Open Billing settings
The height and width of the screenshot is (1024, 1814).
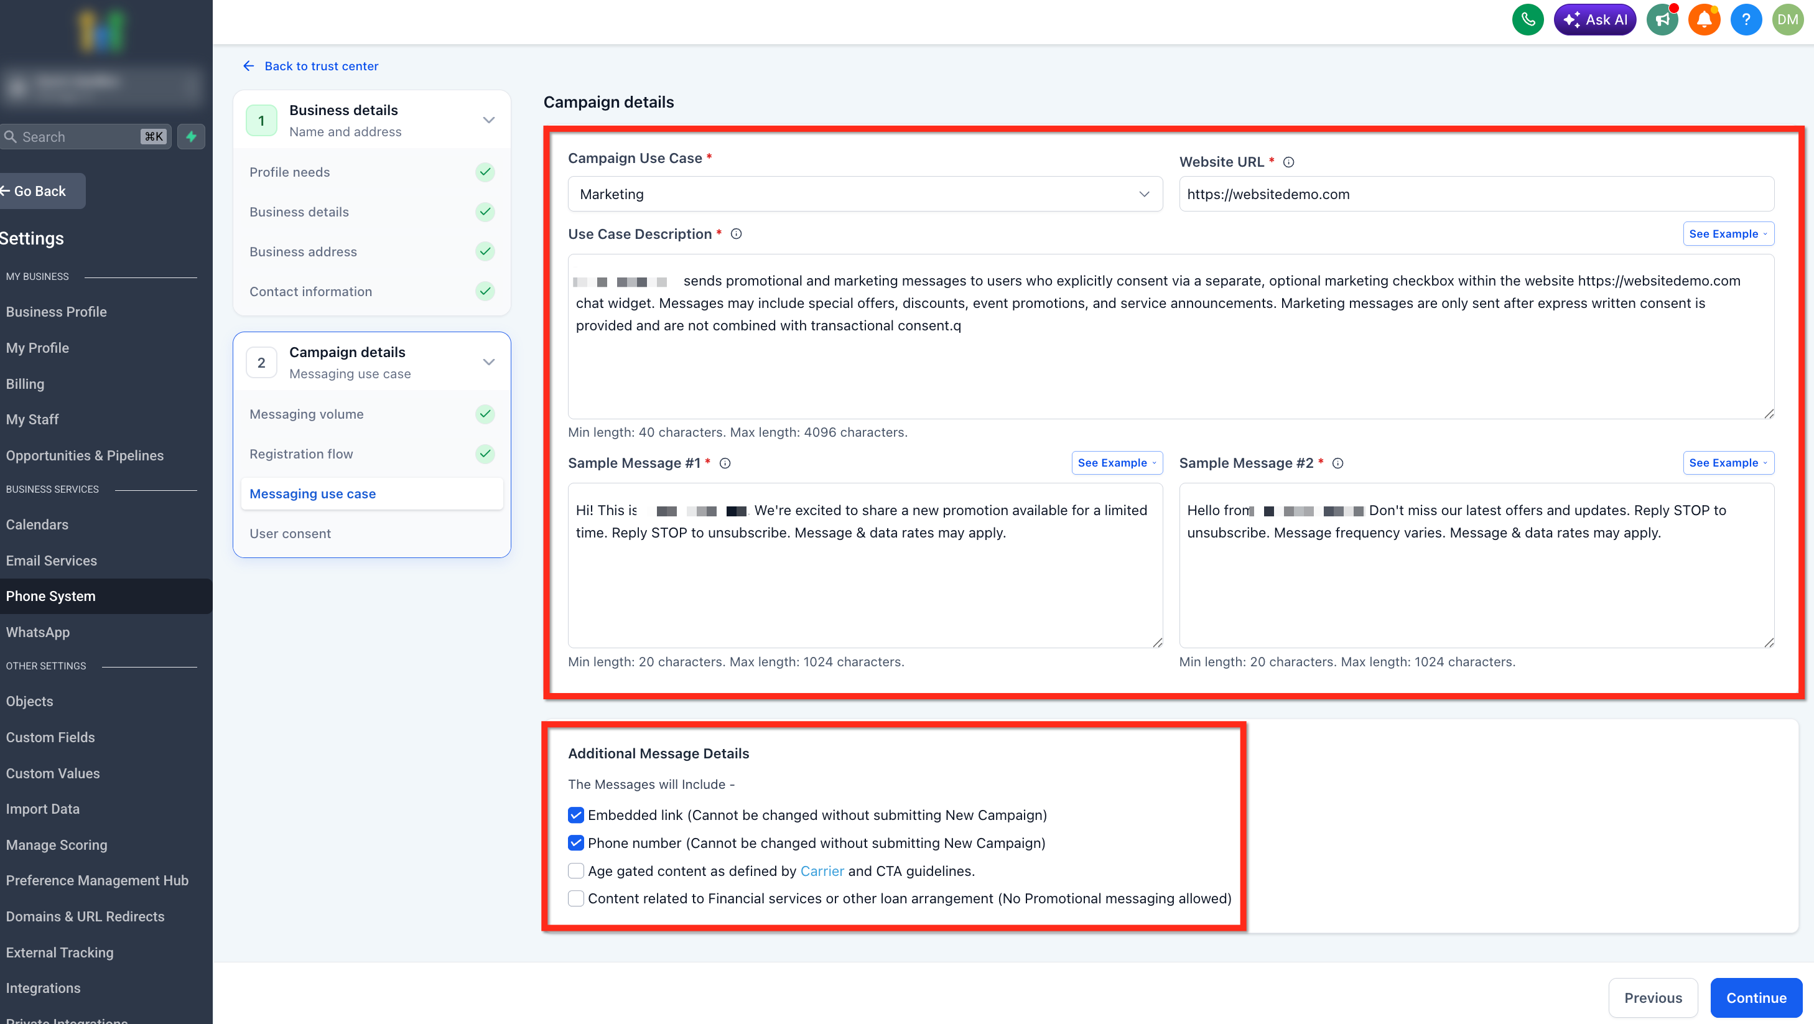pyautogui.click(x=25, y=383)
